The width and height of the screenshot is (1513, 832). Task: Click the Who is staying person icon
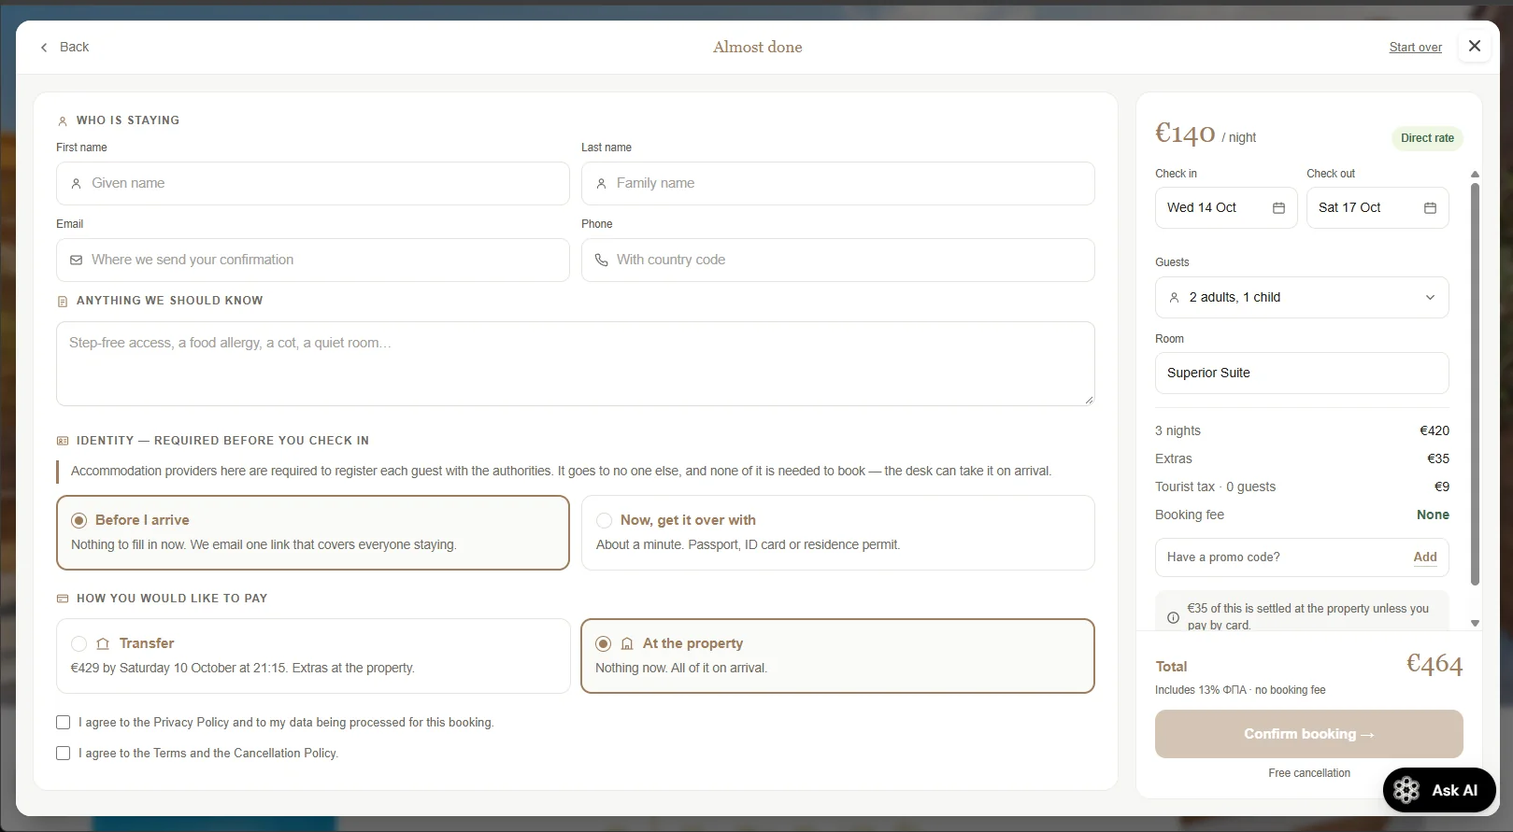tap(63, 121)
